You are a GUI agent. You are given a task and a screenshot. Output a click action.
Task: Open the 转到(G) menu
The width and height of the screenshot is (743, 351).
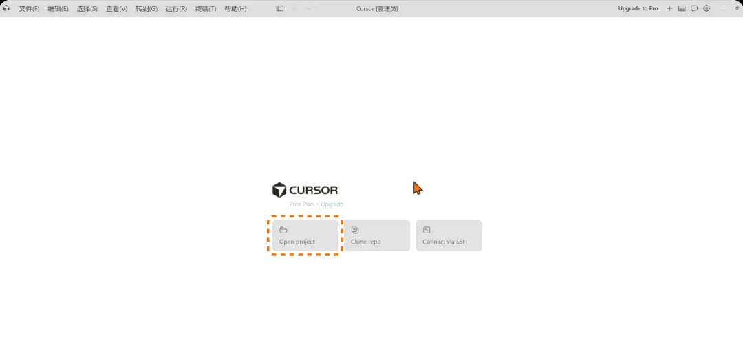click(x=147, y=8)
